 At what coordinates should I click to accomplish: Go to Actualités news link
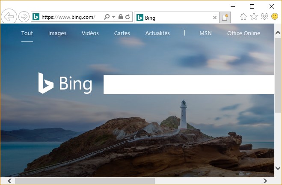157,33
